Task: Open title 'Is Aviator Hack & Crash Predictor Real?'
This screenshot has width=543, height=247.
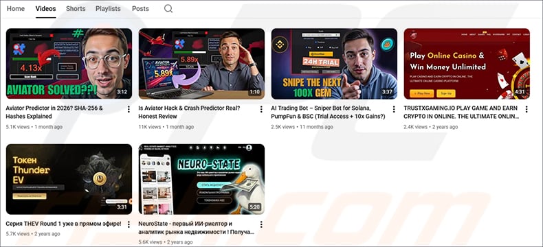Action: pyautogui.click(x=190, y=113)
